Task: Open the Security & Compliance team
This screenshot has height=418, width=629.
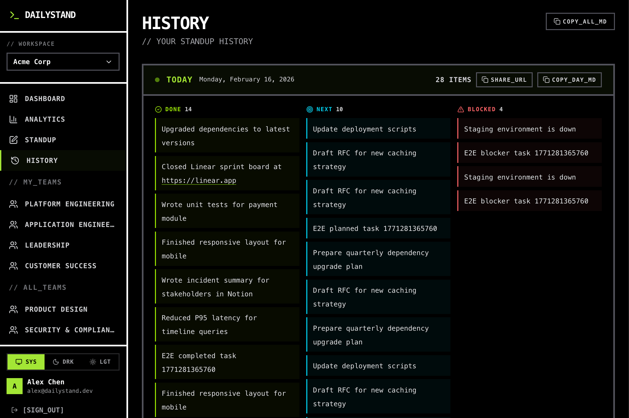Action: click(x=69, y=330)
